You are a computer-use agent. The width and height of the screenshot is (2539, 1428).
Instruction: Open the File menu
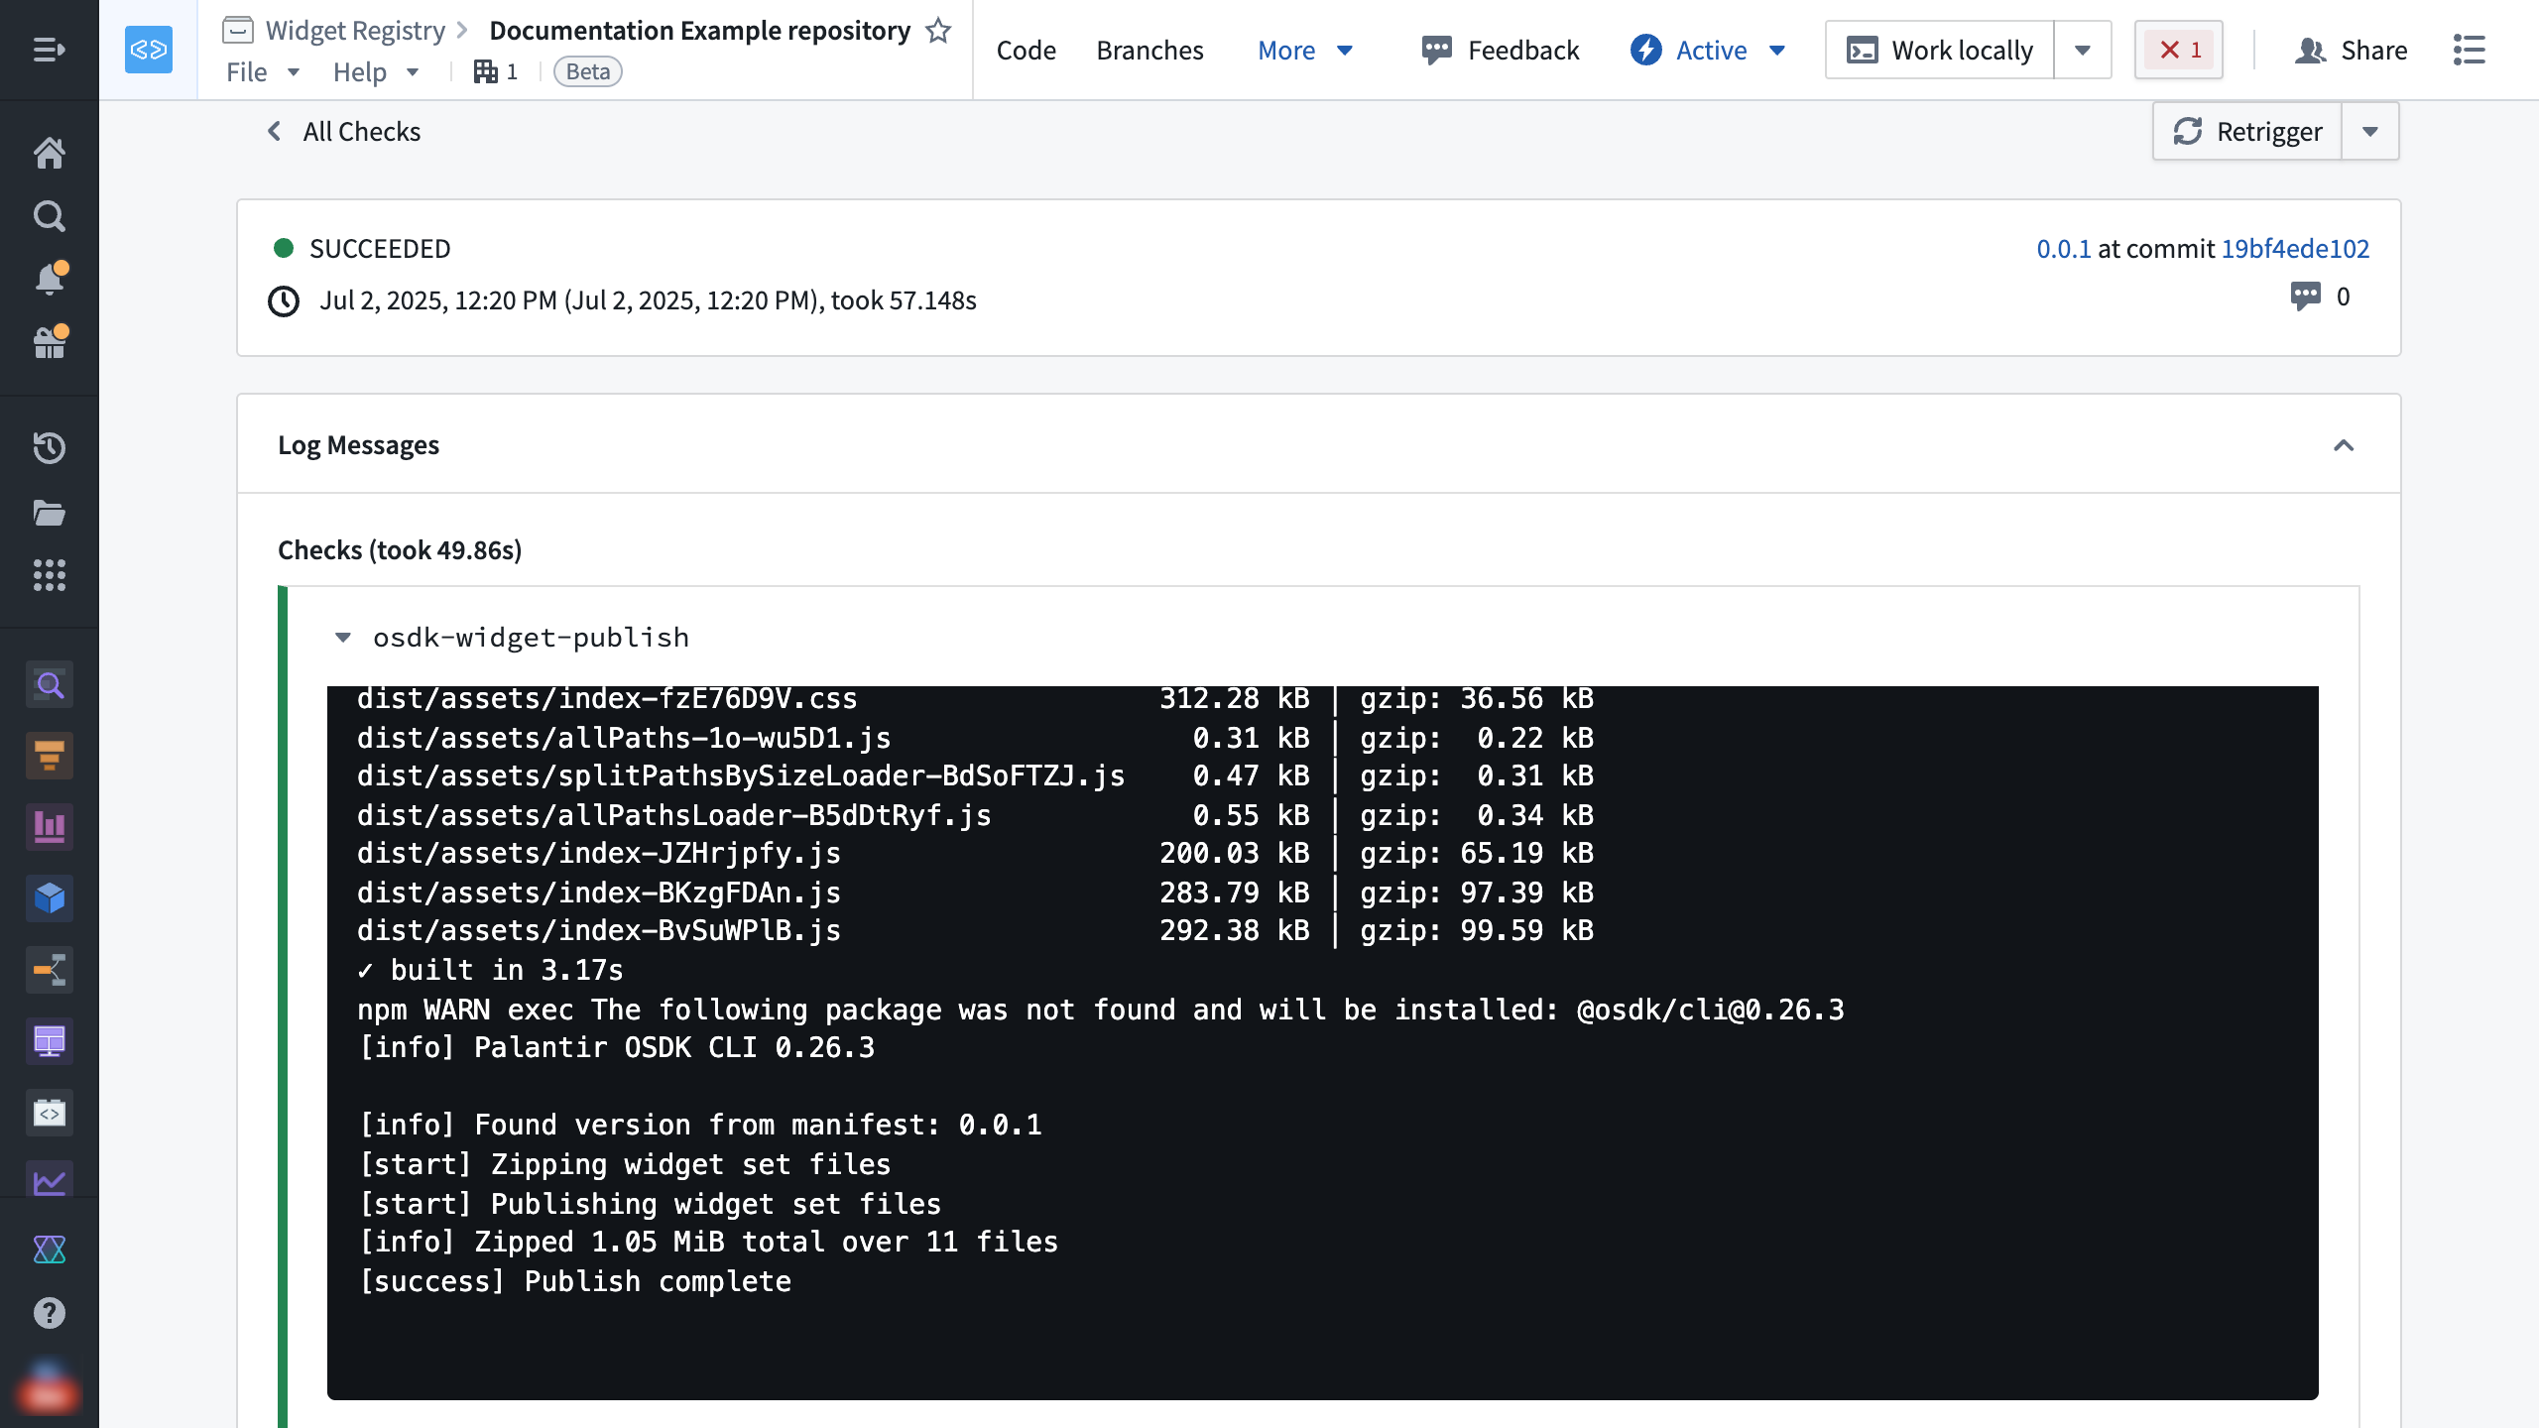pyautogui.click(x=263, y=71)
